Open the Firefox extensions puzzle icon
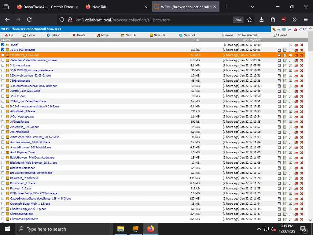 point(273,20)
